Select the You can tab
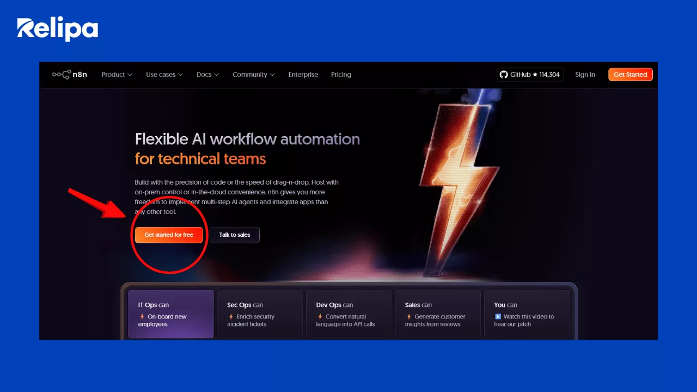 point(527,314)
